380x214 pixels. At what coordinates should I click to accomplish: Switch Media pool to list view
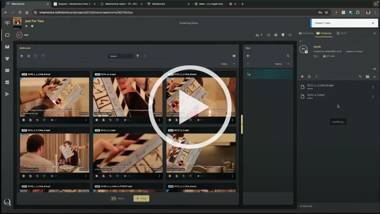234,56
